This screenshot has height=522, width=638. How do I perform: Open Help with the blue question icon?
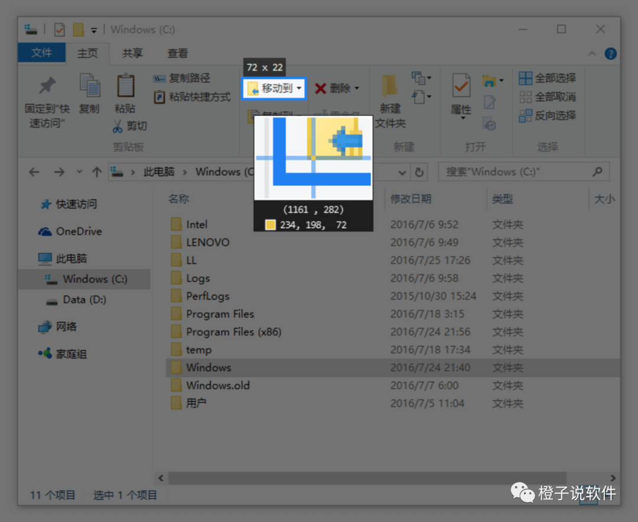point(610,53)
